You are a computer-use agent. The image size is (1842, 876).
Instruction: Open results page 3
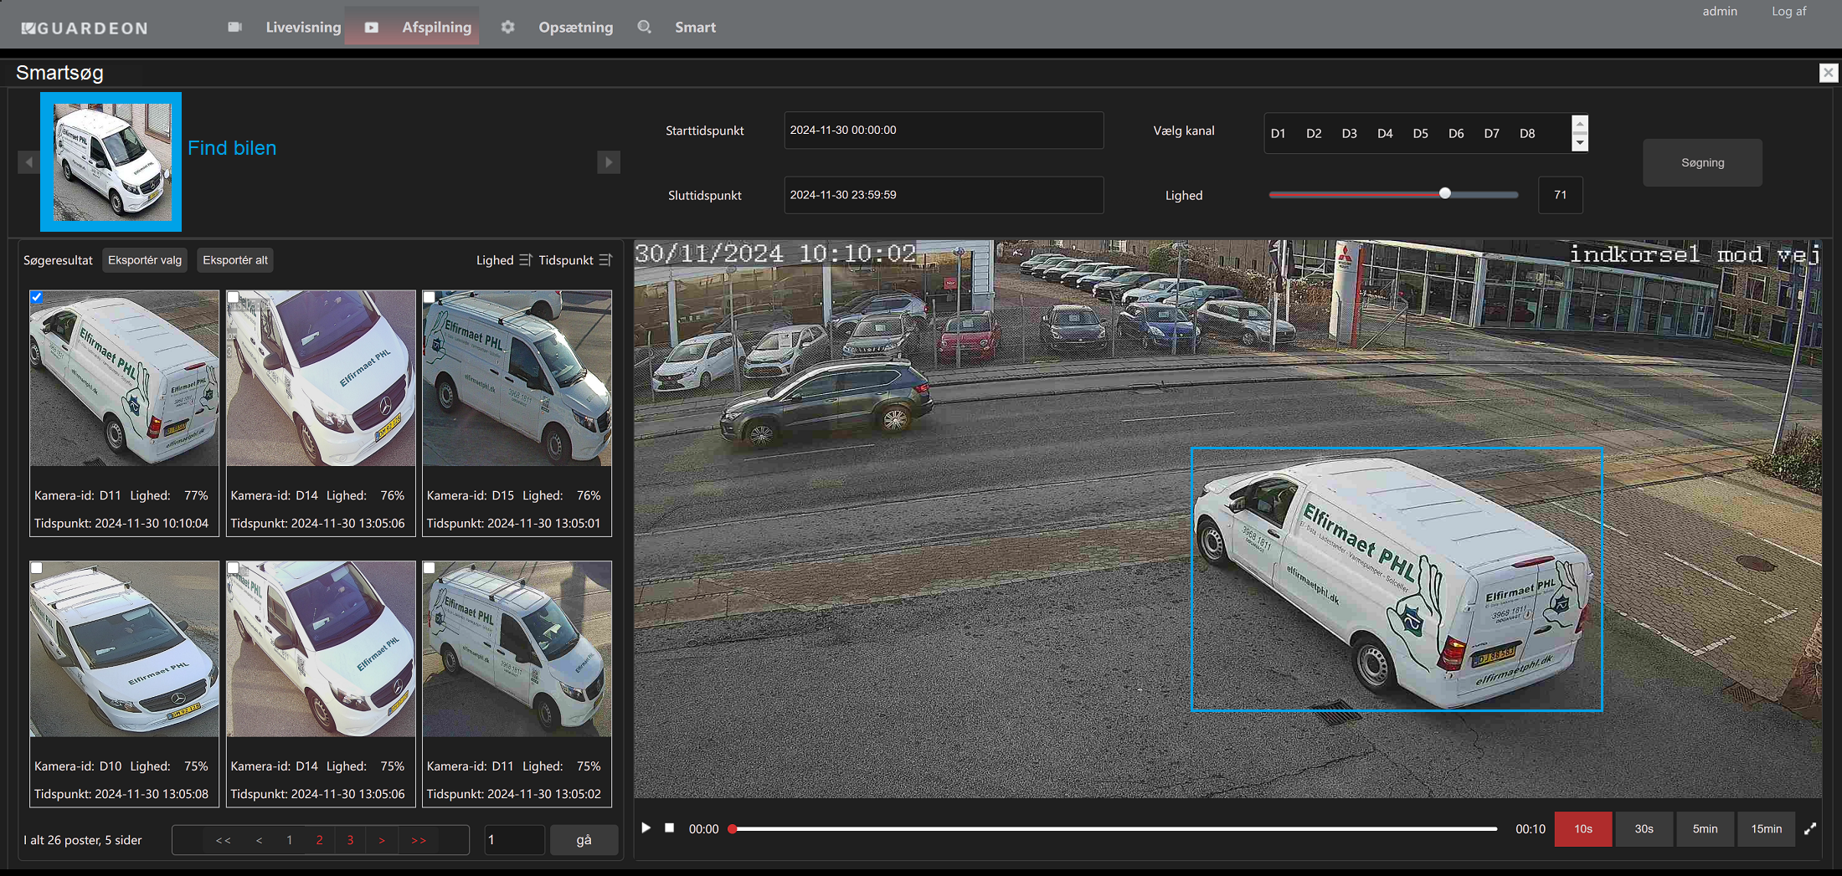[350, 840]
